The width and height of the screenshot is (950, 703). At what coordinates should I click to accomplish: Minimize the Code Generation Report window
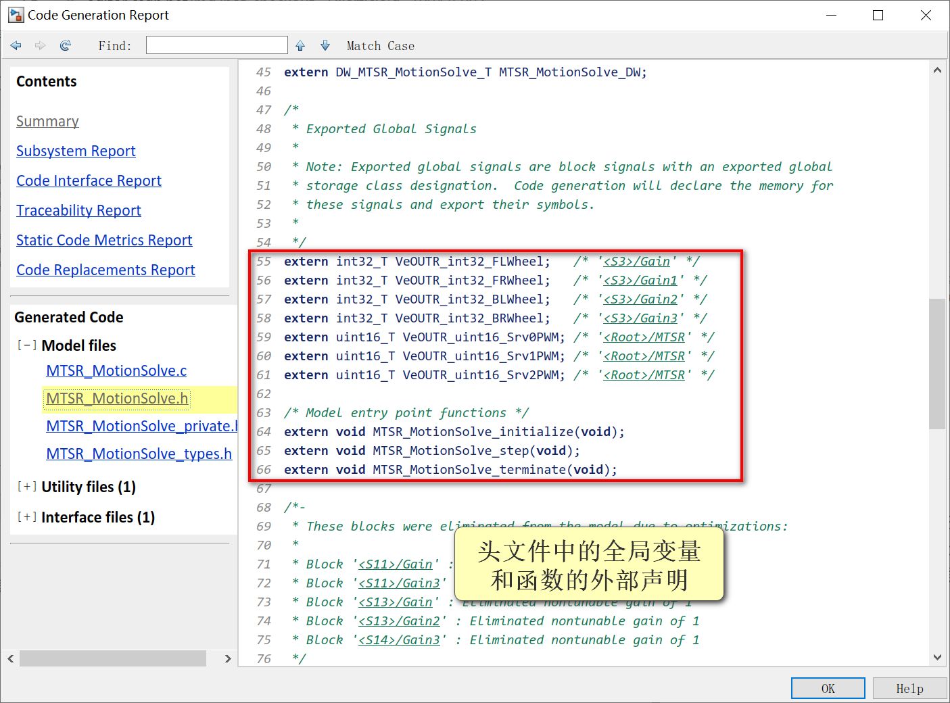click(832, 15)
